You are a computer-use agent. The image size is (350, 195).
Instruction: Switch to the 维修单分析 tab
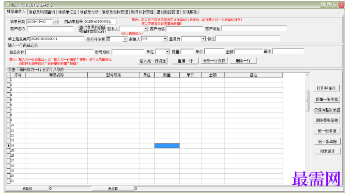(89, 12)
